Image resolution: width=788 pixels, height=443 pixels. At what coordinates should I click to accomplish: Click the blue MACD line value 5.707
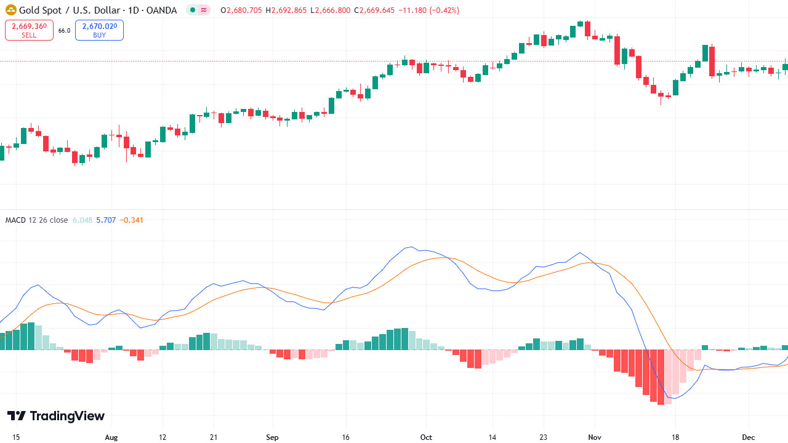[x=106, y=220]
